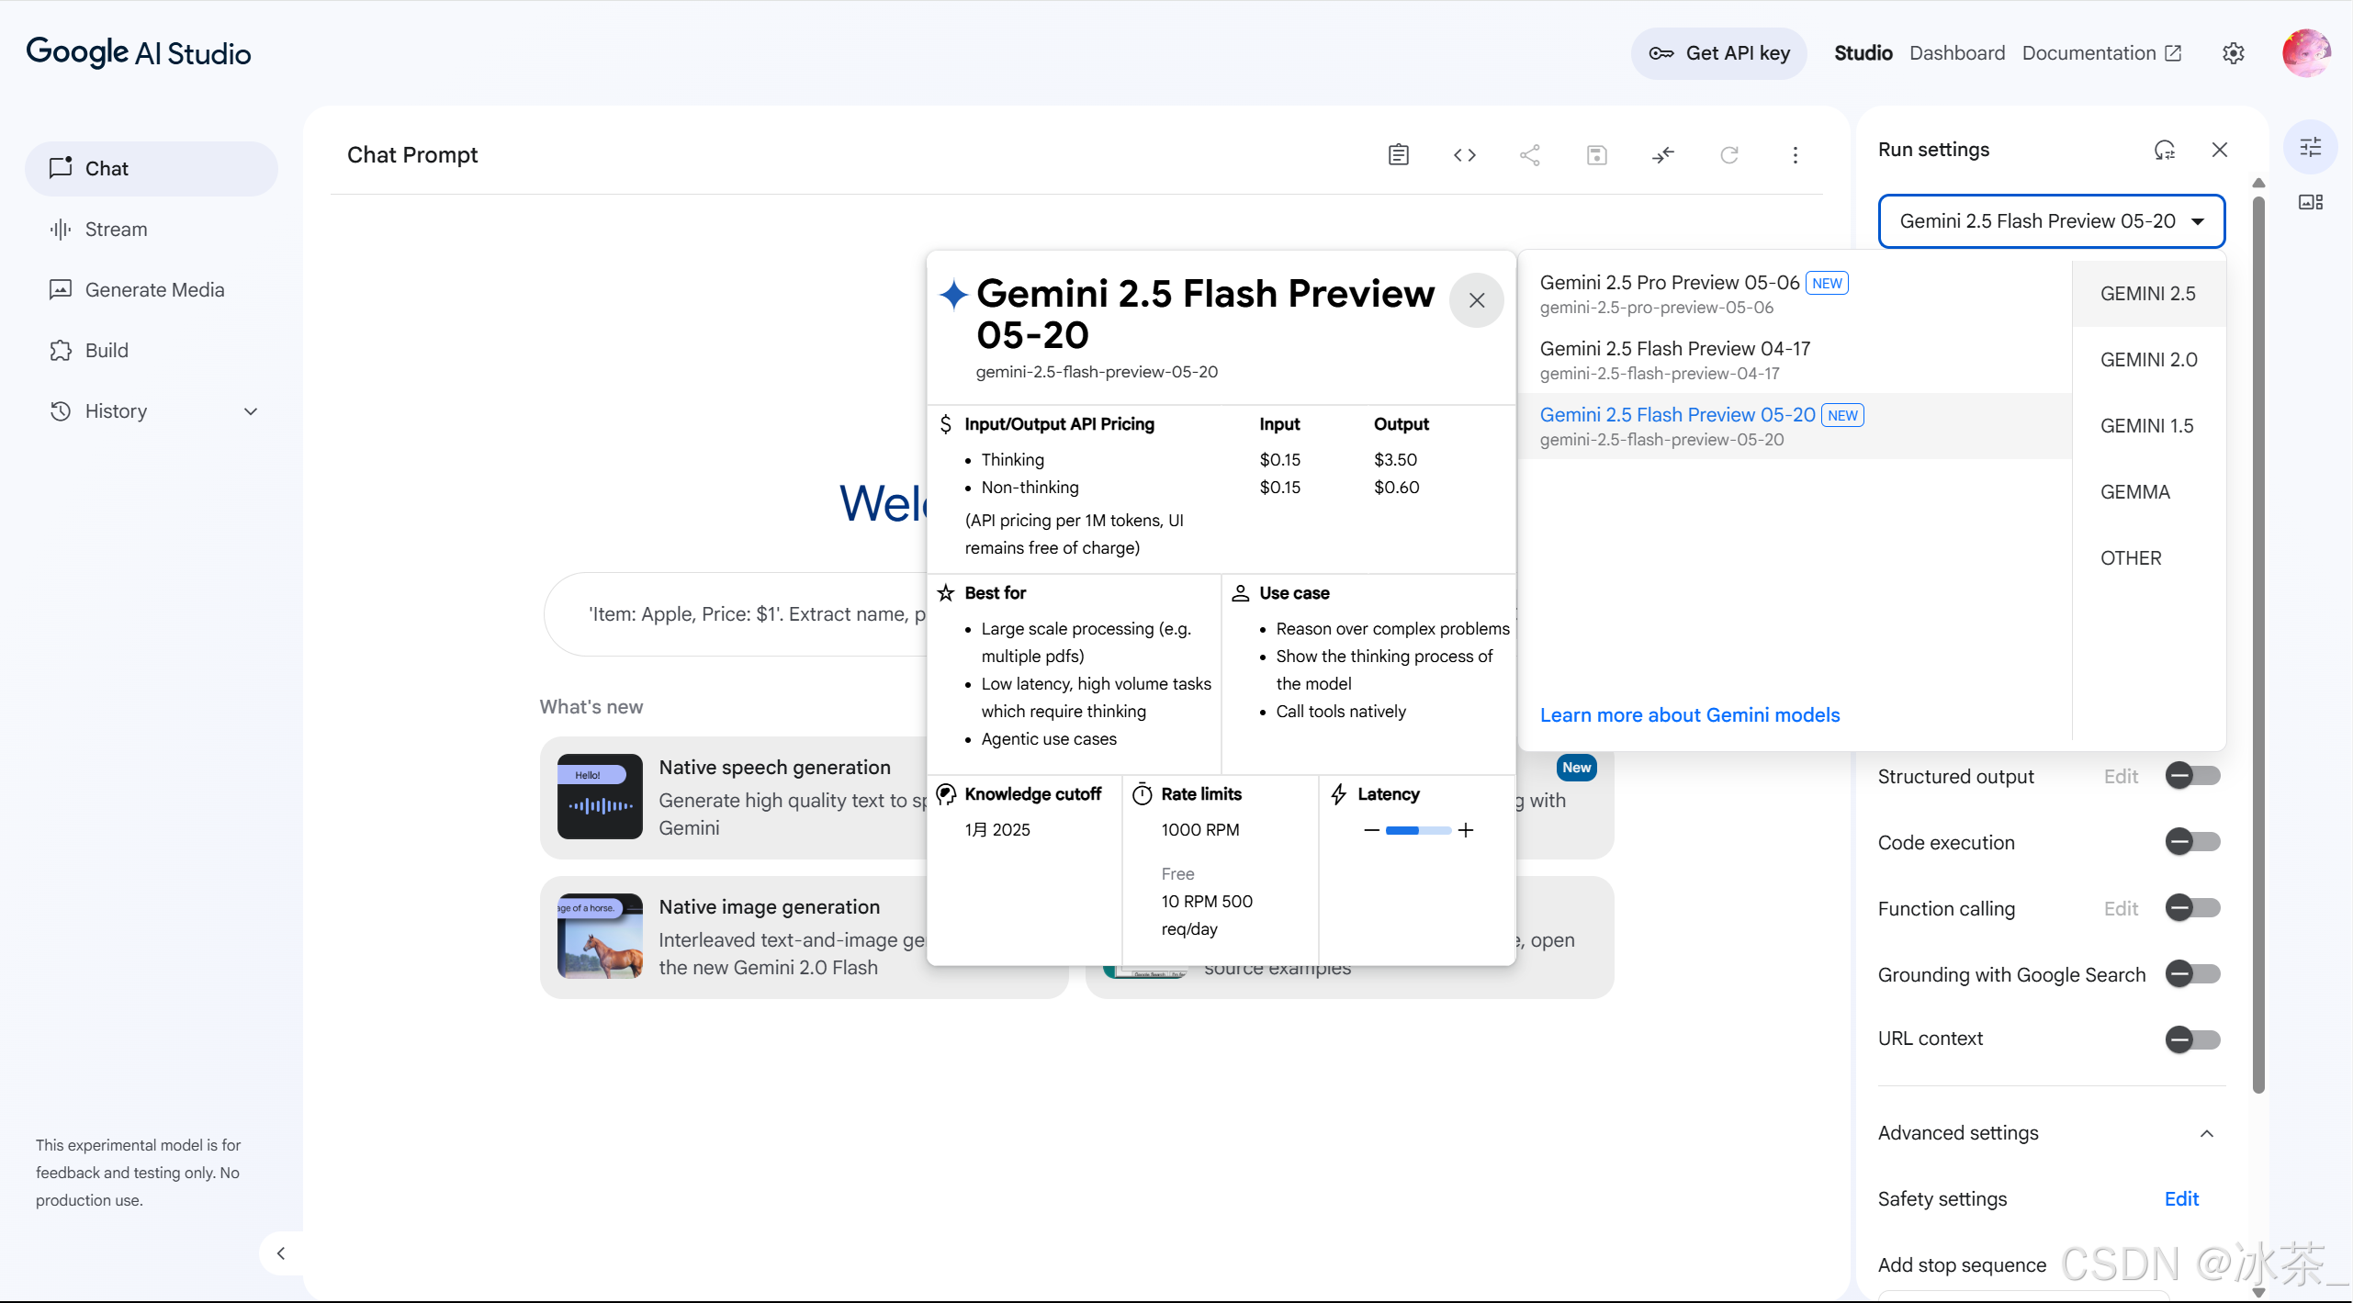Open the prompt gallery icon on right rail
The width and height of the screenshot is (2353, 1303).
coord(2310,202)
